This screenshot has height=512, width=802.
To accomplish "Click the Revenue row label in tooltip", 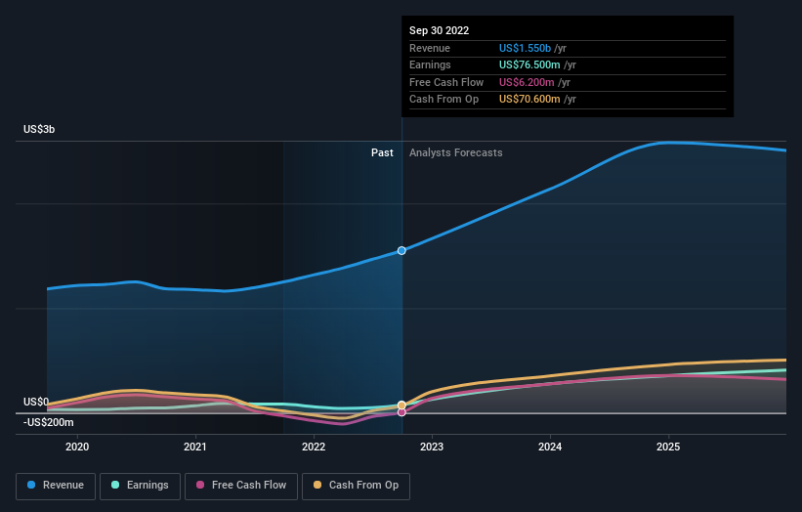I will [430, 48].
